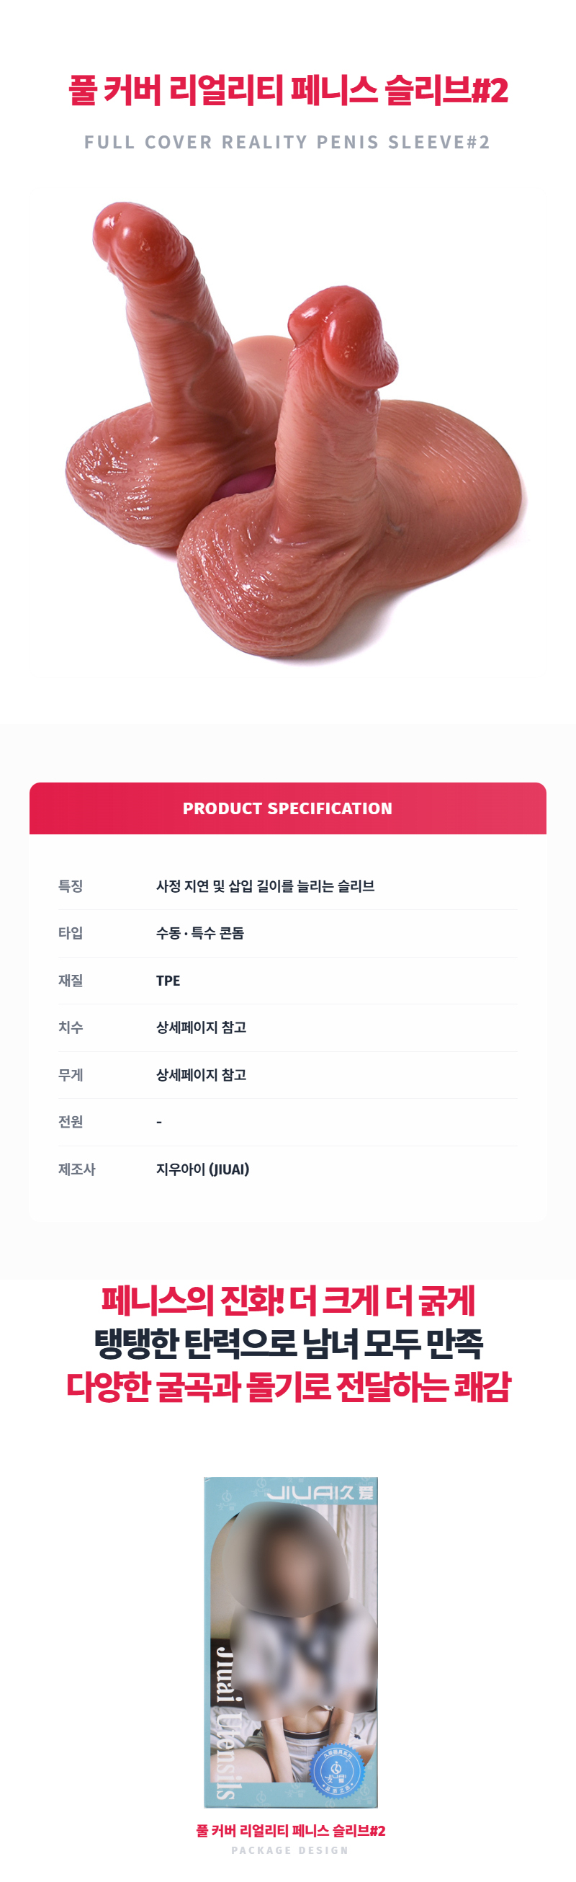This screenshot has width=576, height=1882.
Task: Click the 사정 지연 feature description text
Action: pos(265,886)
